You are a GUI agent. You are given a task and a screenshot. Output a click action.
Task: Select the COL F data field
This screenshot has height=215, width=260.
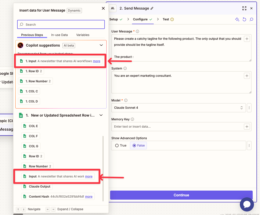(x=30, y=136)
